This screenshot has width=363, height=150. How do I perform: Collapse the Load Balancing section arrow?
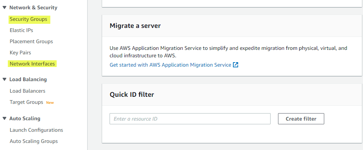[x=4, y=79]
